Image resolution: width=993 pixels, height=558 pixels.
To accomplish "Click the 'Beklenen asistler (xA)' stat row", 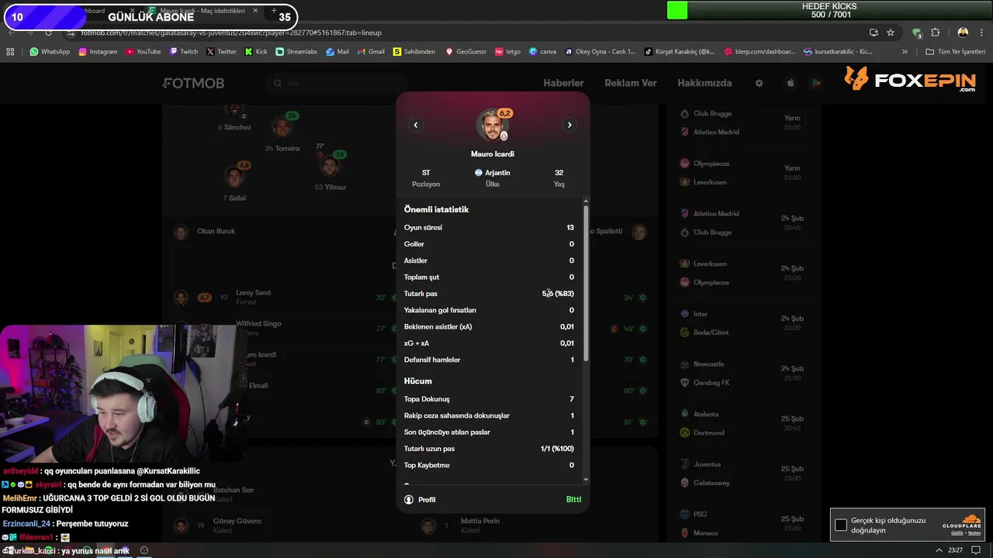I will pyautogui.click(x=489, y=326).
